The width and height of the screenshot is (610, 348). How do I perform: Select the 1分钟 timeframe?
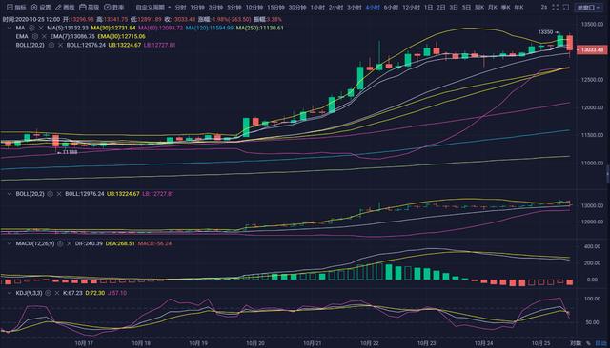point(197,7)
